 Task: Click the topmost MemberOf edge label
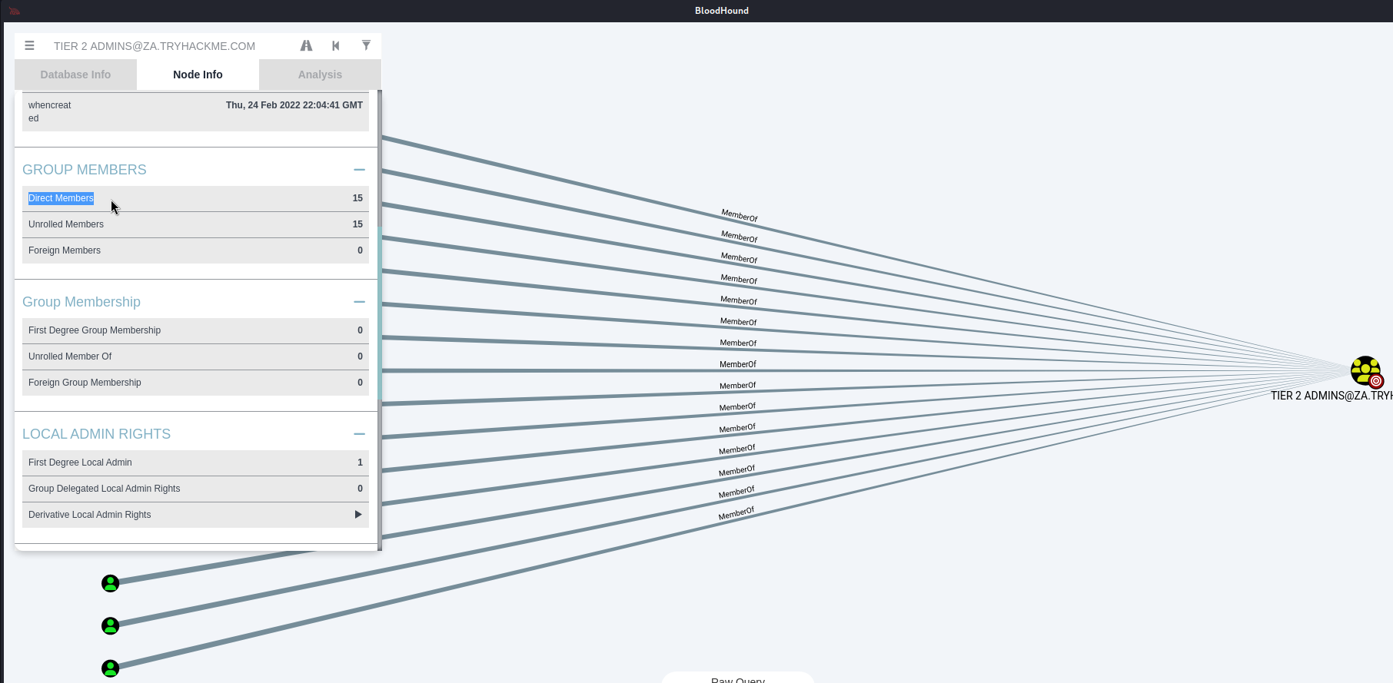coord(740,215)
